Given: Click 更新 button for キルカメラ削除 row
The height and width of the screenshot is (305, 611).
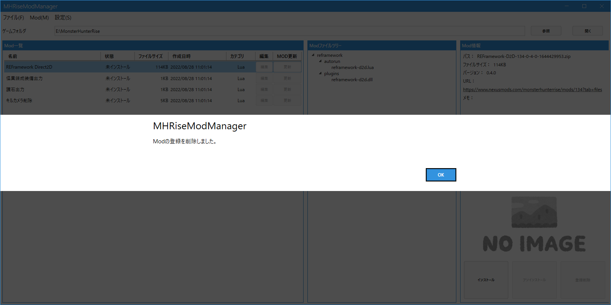Looking at the screenshot, I should coord(287,100).
